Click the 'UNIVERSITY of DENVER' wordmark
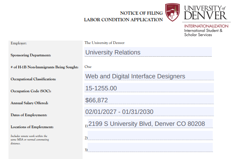 [x=205, y=13]
